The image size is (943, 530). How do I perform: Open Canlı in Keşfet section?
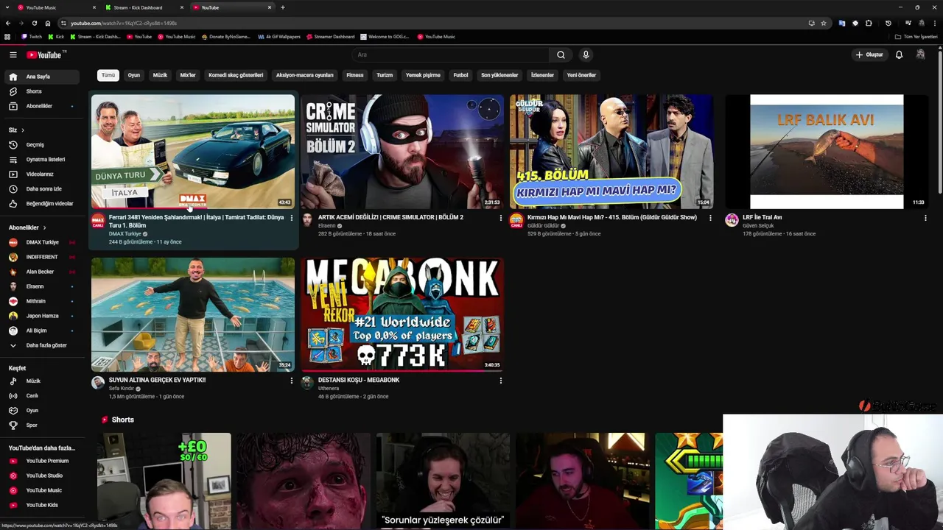pyautogui.click(x=42, y=395)
